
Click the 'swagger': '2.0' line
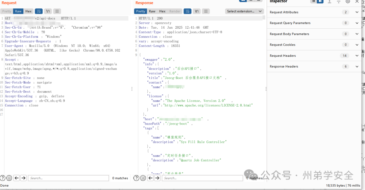(159, 59)
